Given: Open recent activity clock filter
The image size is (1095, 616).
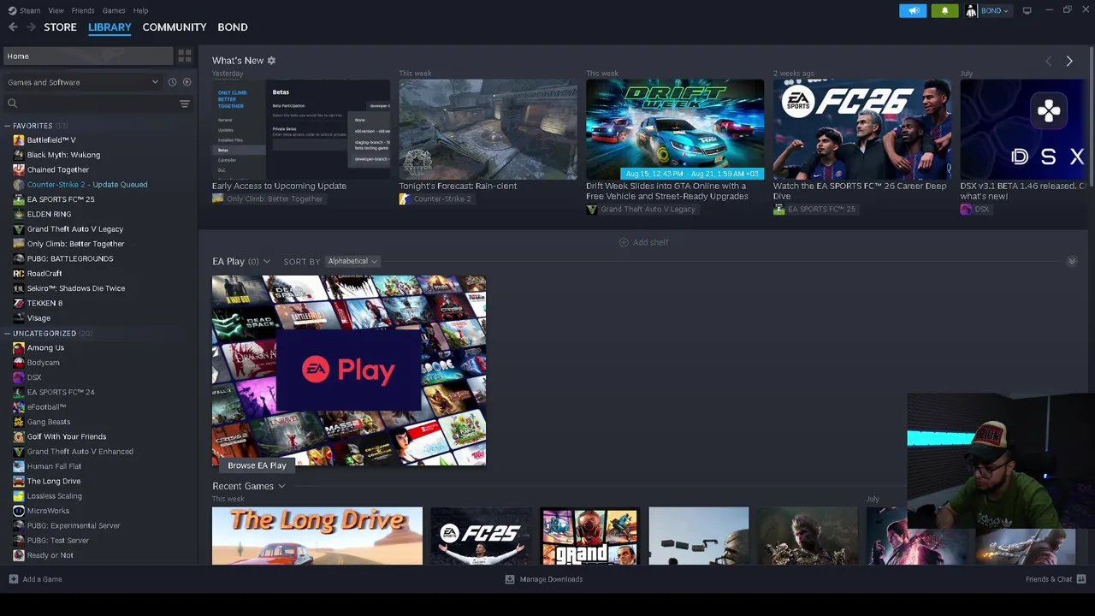Looking at the screenshot, I should (x=172, y=82).
